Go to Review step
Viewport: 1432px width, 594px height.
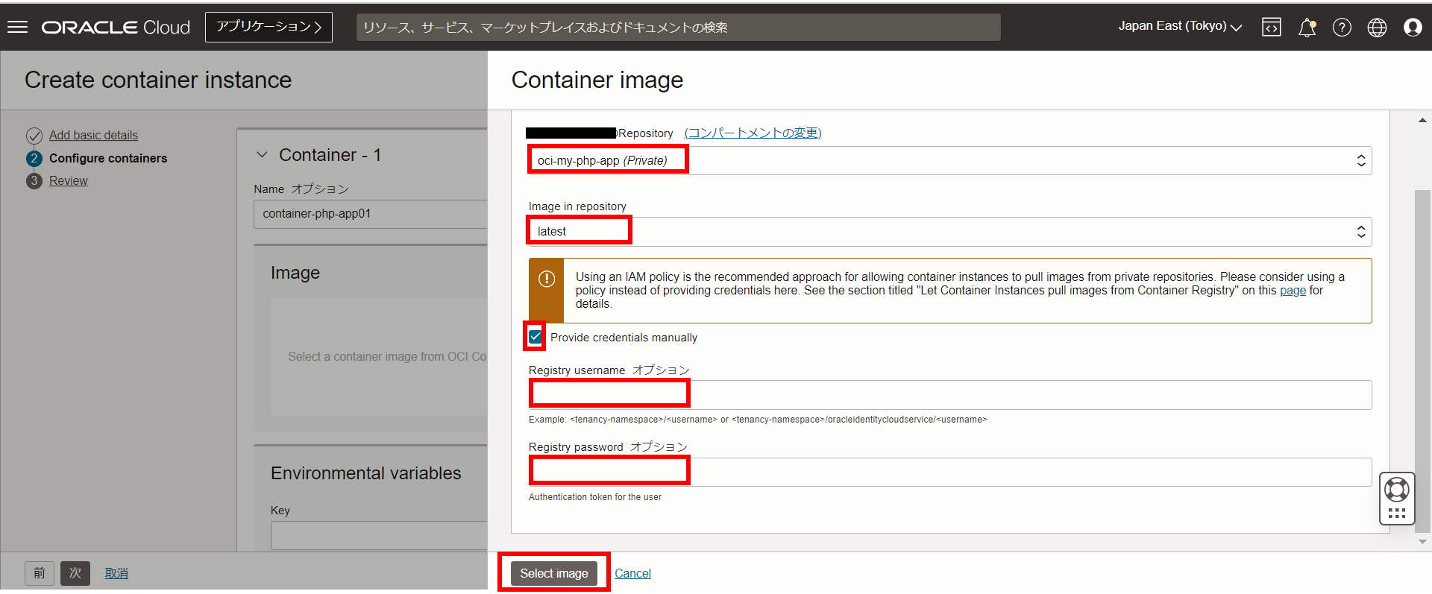click(69, 180)
